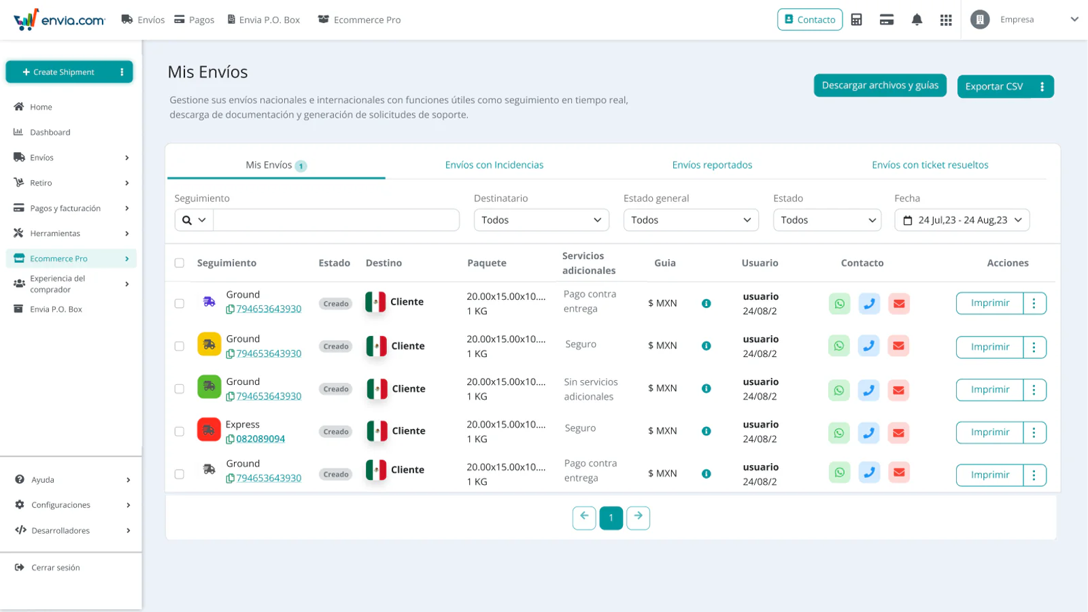
Task: Open Envia P.O. Box top menu
Action: [263, 20]
